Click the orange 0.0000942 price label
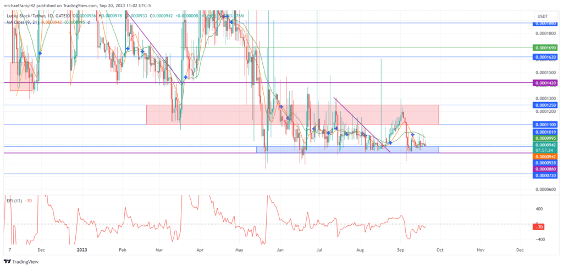 click(x=544, y=157)
